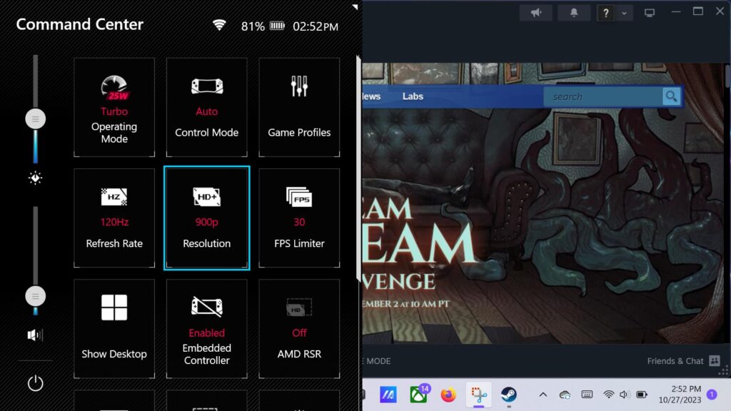
Task: Click the OneDrive cloud tray icon
Action: pos(565,395)
